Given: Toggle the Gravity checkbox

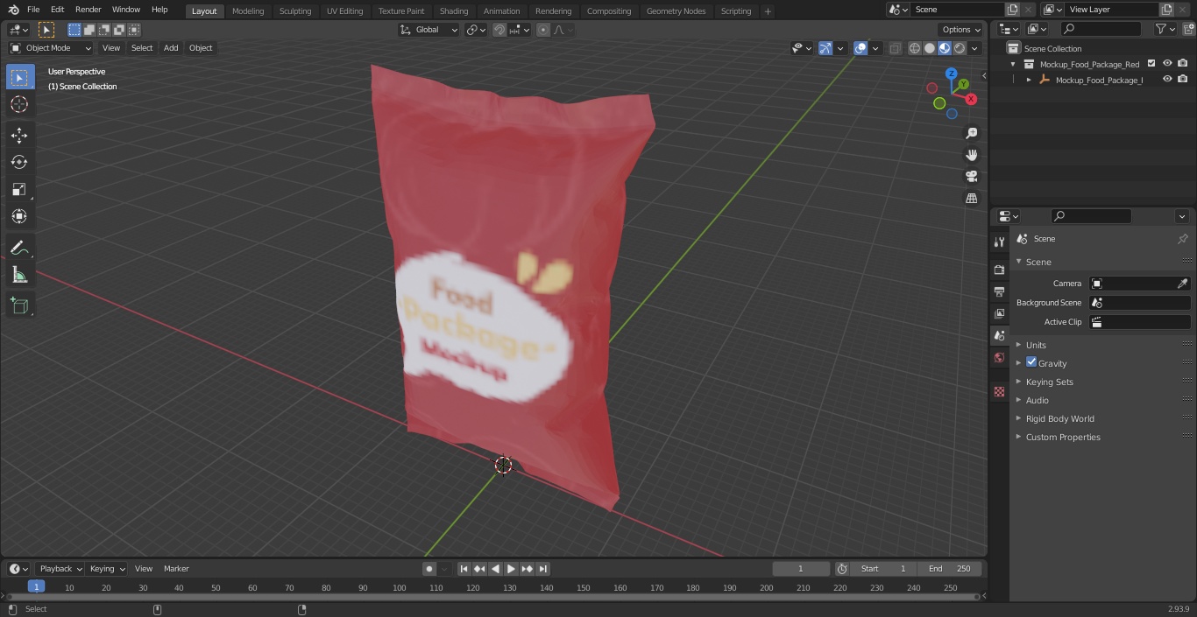Looking at the screenshot, I should [x=1031, y=362].
